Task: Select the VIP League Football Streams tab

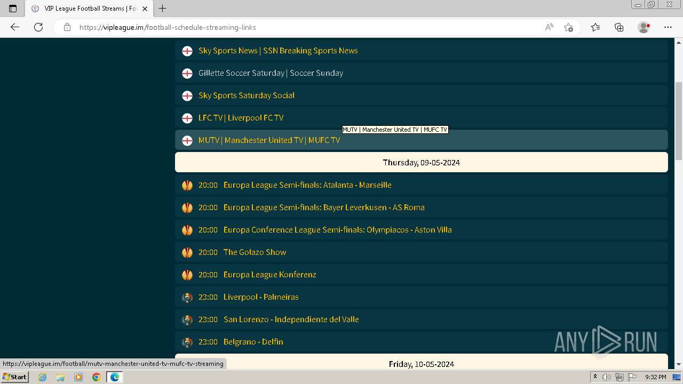Action: point(89,9)
